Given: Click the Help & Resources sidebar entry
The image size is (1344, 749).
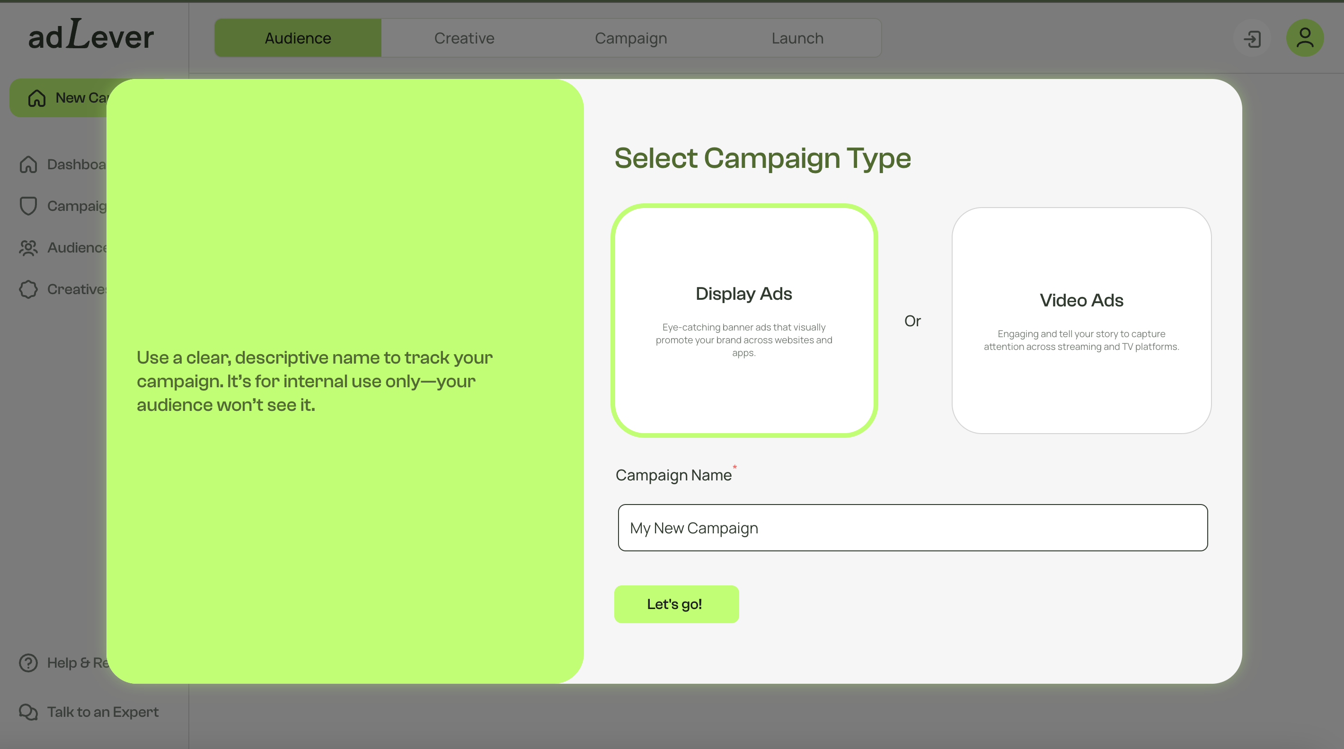Looking at the screenshot, I should click(78, 662).
